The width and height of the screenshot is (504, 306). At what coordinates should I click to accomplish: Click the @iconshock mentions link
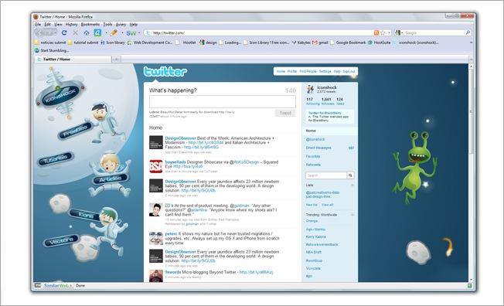click(315, 140)
